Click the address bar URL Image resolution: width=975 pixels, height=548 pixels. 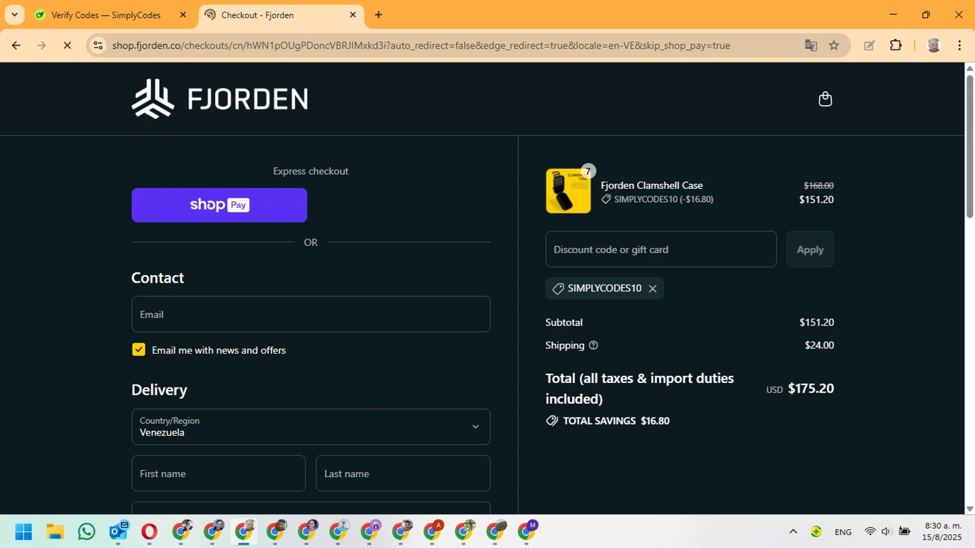421,46
